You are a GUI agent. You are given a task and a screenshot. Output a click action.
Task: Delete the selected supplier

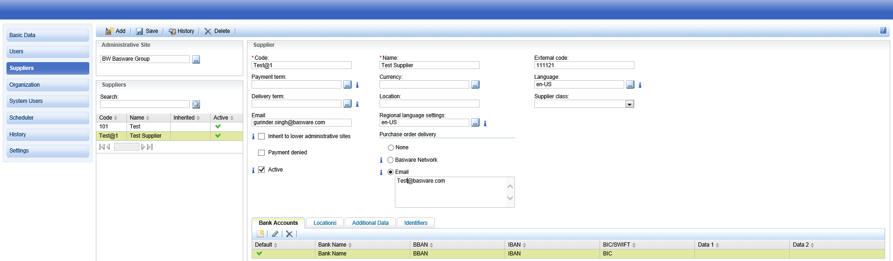click(217, 31)
